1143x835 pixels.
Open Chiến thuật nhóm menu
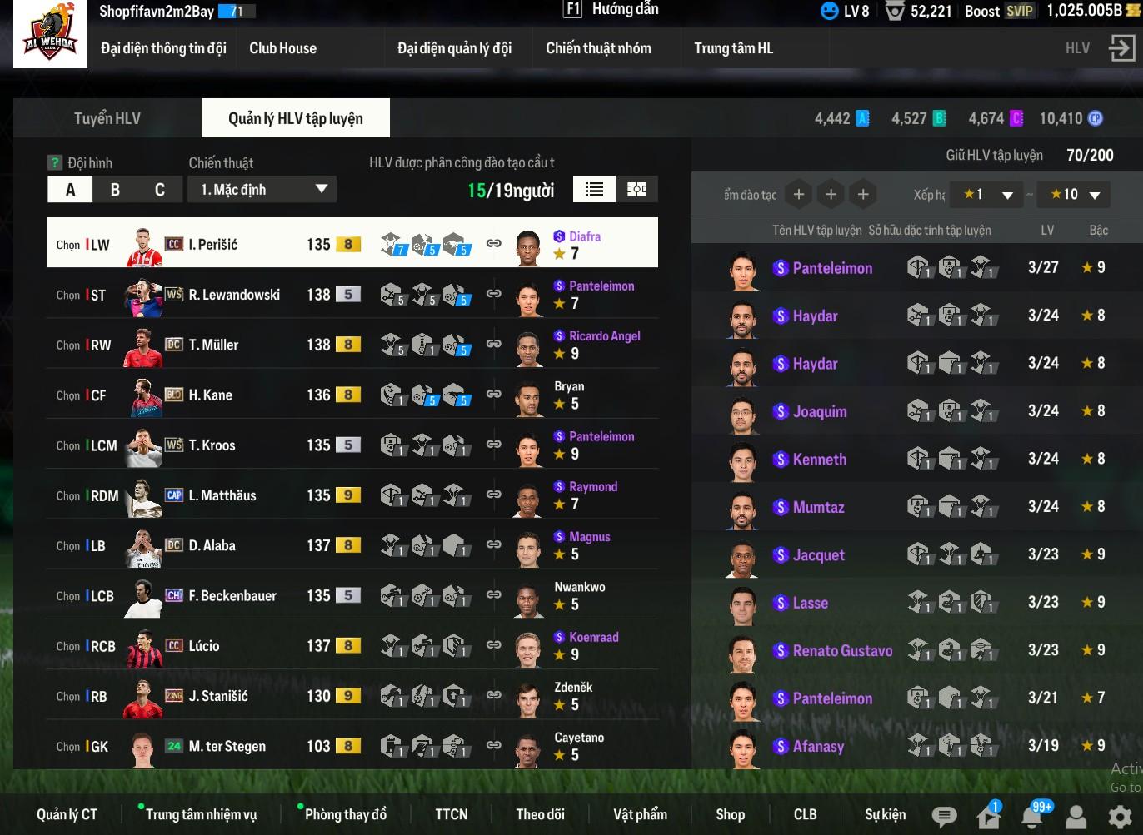point(598,47)
